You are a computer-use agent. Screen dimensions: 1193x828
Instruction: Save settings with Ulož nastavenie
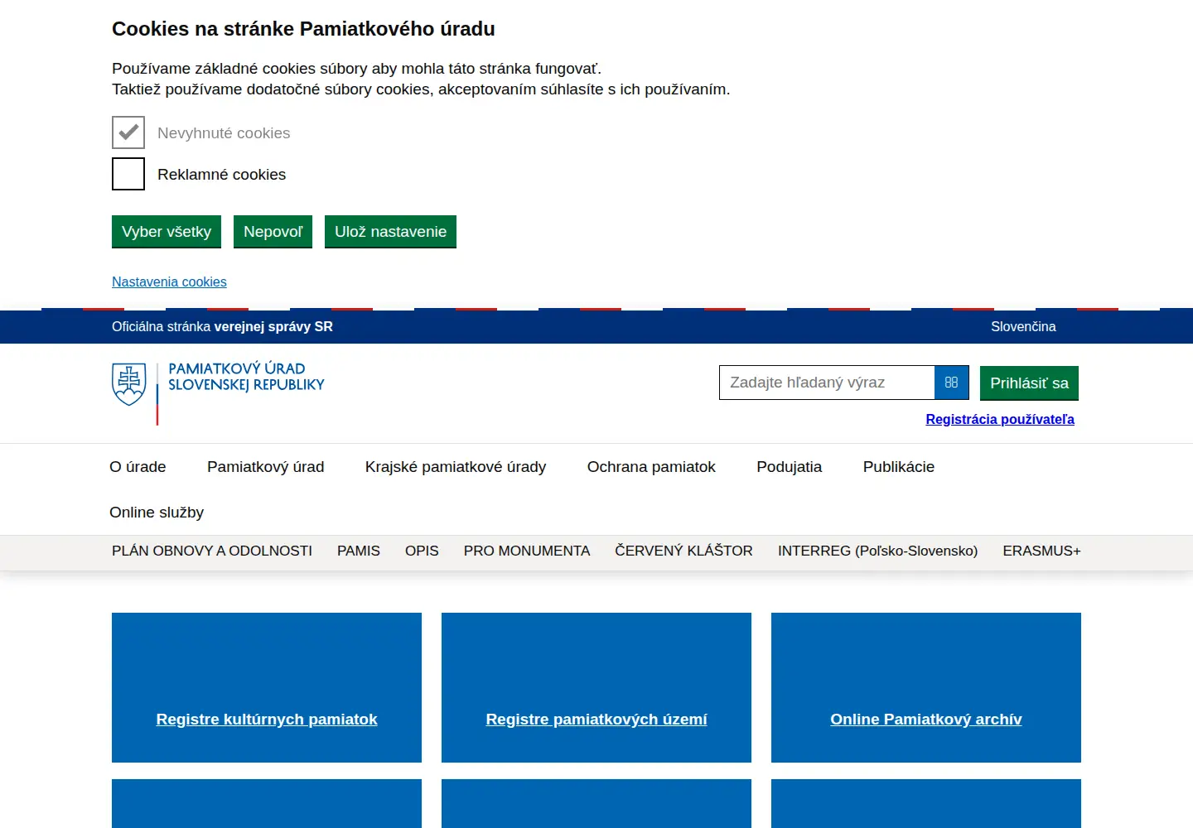coord(390,232)
